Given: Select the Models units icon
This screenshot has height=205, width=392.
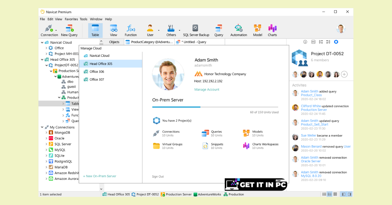Looking at the screenshot, I should tap(246, 133).
